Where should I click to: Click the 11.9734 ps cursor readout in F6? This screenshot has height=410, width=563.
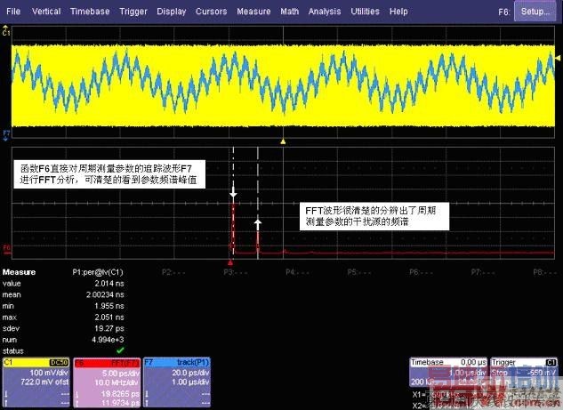[x=120, y=403]
